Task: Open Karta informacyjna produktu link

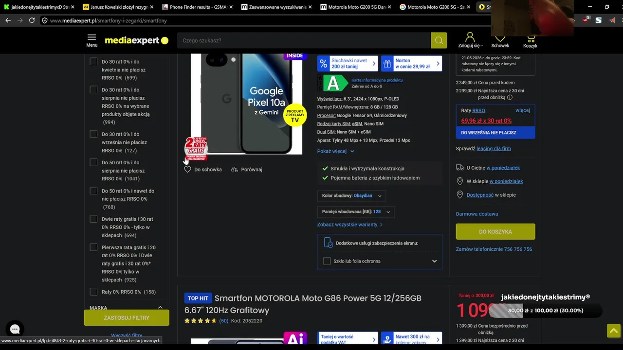Action: point(377,80)
